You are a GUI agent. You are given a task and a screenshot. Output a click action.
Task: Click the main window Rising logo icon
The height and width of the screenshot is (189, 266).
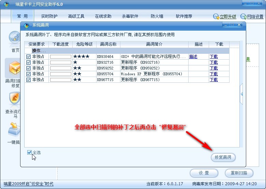[x=6, y=4]
